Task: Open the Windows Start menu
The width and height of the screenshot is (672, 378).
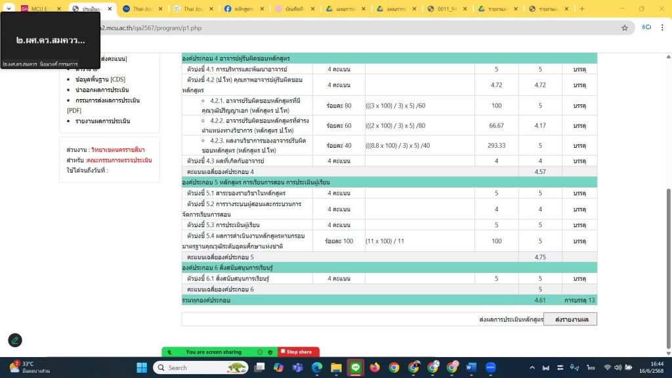Action: [142, 367]
